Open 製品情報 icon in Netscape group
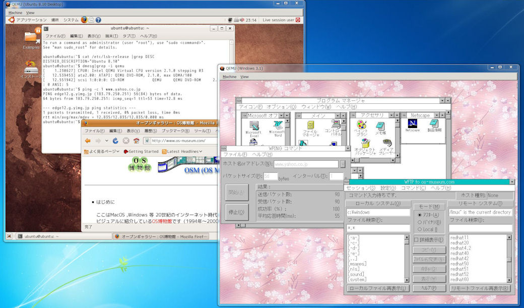This screenshot has width=524, height=308. (x=434, y=124)
